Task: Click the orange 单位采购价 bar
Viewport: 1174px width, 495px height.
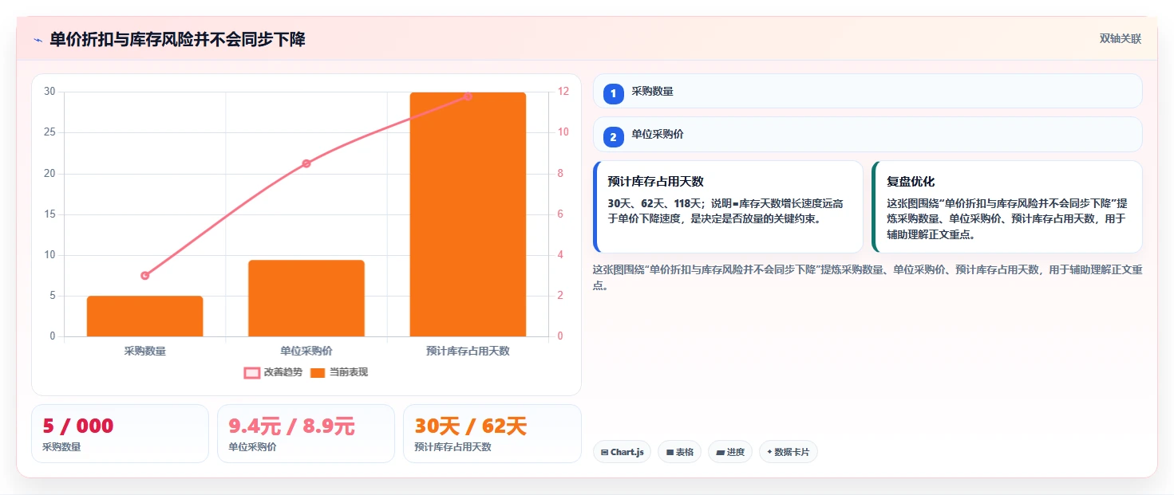Action: pos(306,298)
